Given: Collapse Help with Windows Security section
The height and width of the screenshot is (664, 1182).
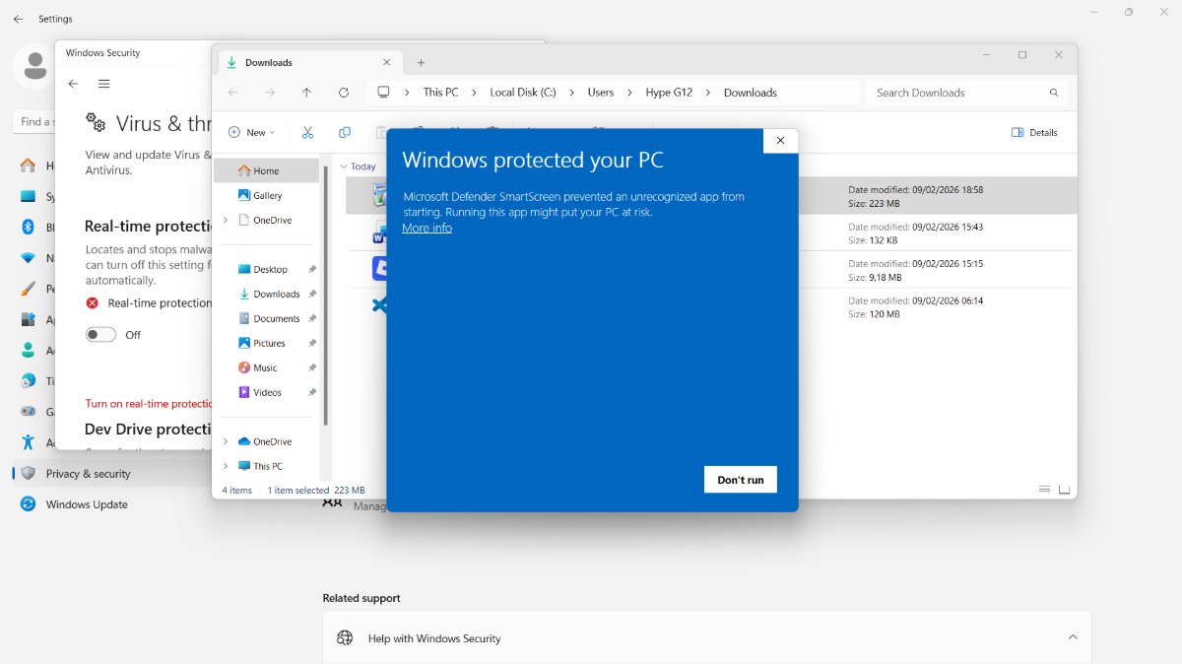Looking at the screenshot, I should (1073, 637).
